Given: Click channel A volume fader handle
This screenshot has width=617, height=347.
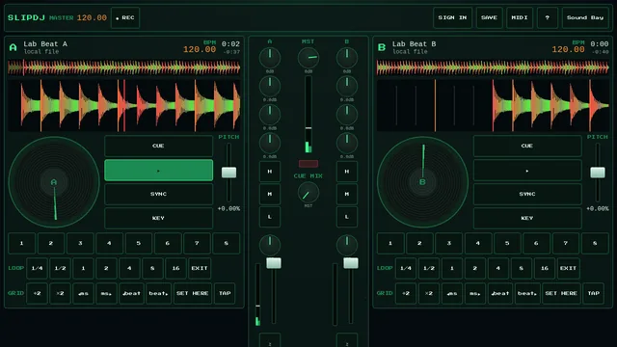Looking at the screenshot, I should coord(274,263).
